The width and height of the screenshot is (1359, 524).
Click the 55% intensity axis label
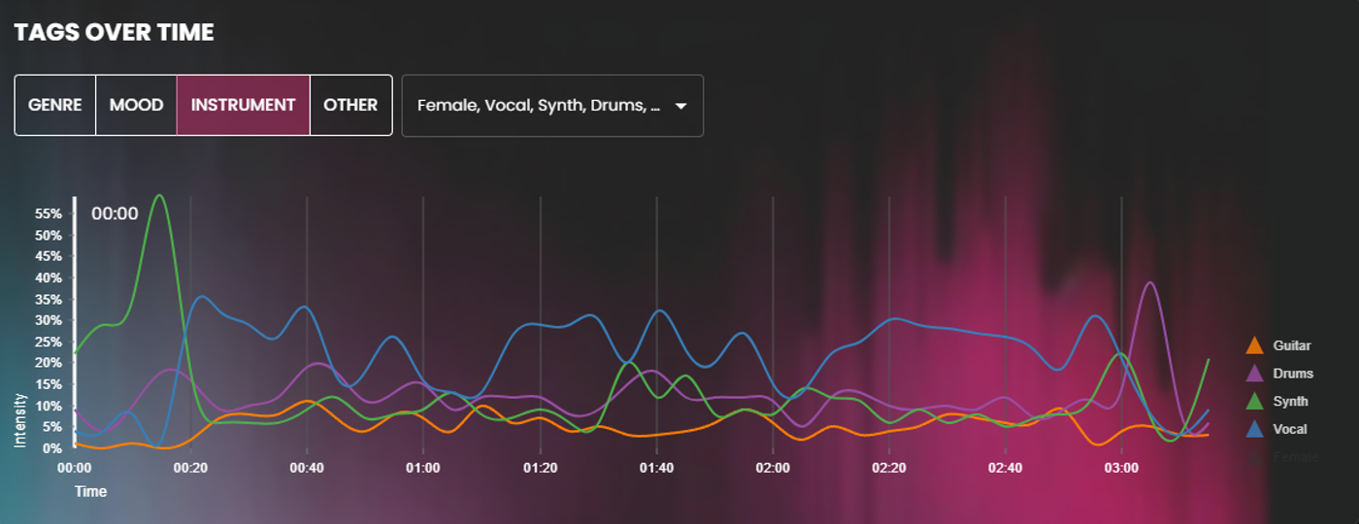[49, 213]
